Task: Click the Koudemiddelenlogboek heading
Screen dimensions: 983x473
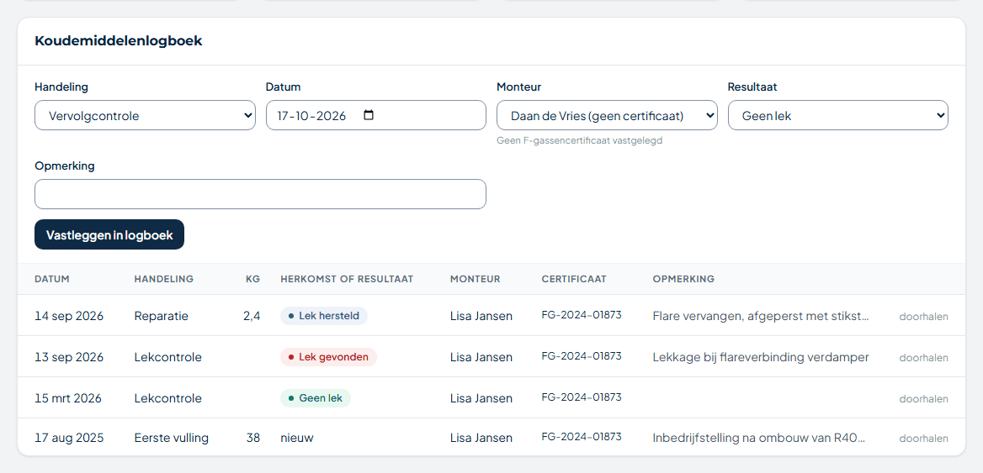Action: tap(119, 41)
